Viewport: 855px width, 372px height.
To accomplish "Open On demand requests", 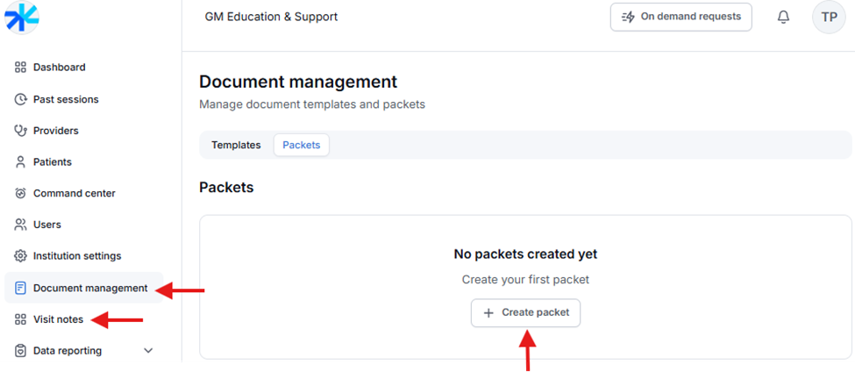I will click(x=680, y=17).
